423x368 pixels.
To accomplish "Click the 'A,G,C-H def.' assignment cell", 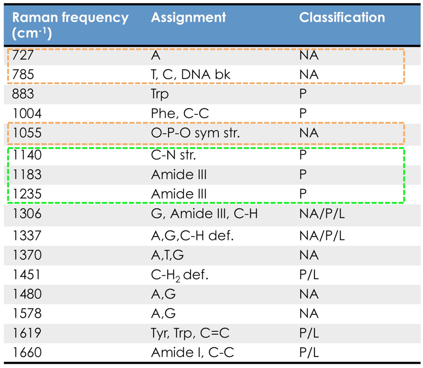I will pyautogui.click(x=192, y=235).
